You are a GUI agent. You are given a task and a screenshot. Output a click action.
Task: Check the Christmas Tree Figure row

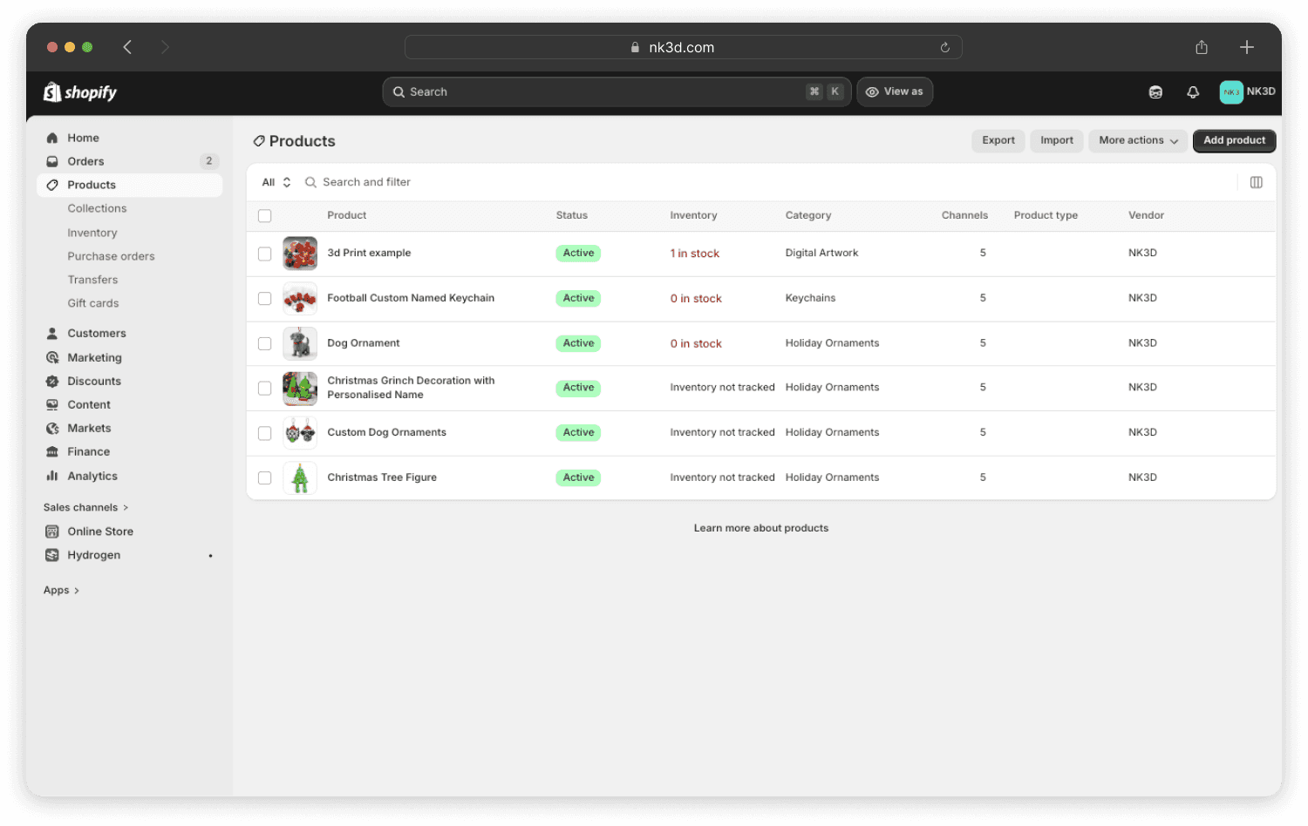coord(265,477)
